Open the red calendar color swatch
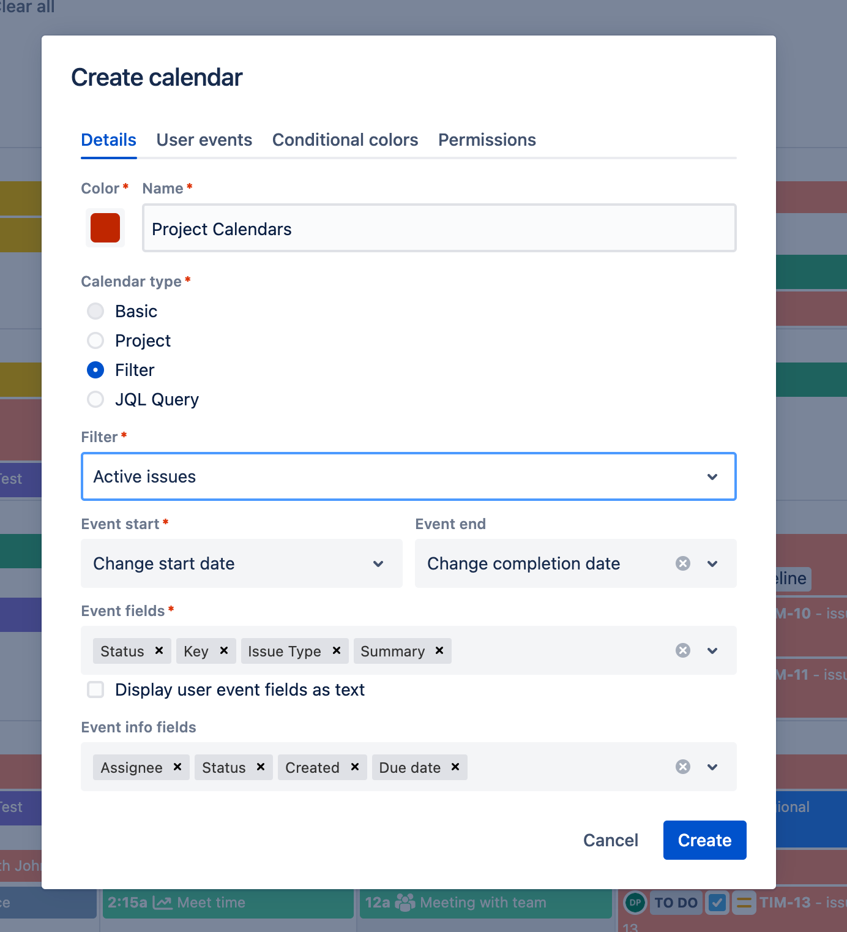Image resolution: width=847 pixels, height=932 pixels. (x=105, y=228)
